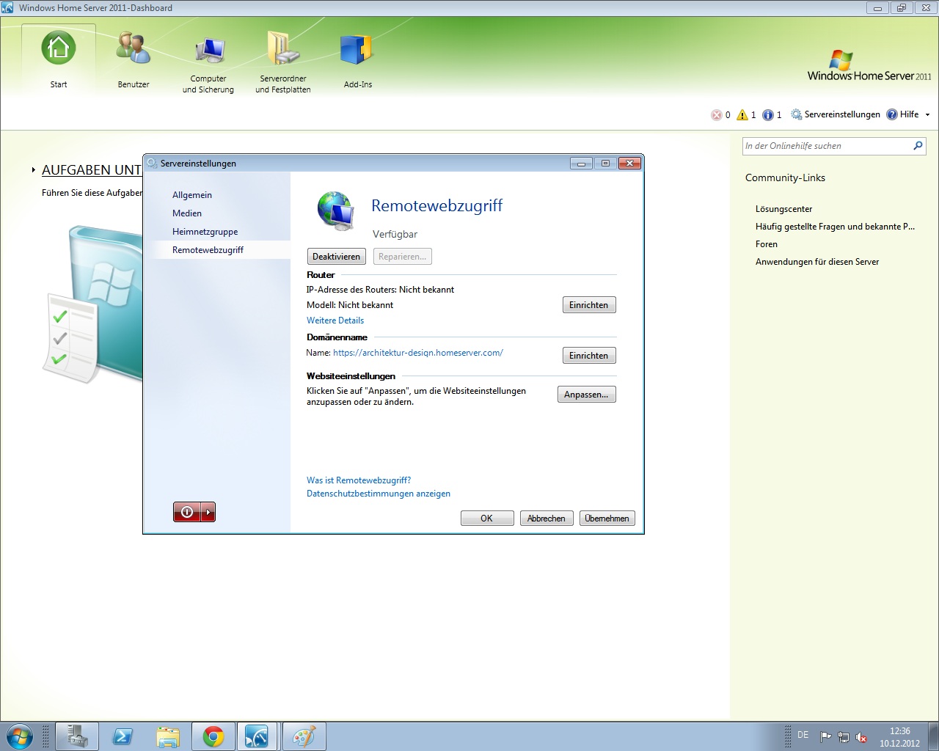Open Häufig gestellte Fragen link
This screenshot has height=751, width=939.
coord(835,227)
